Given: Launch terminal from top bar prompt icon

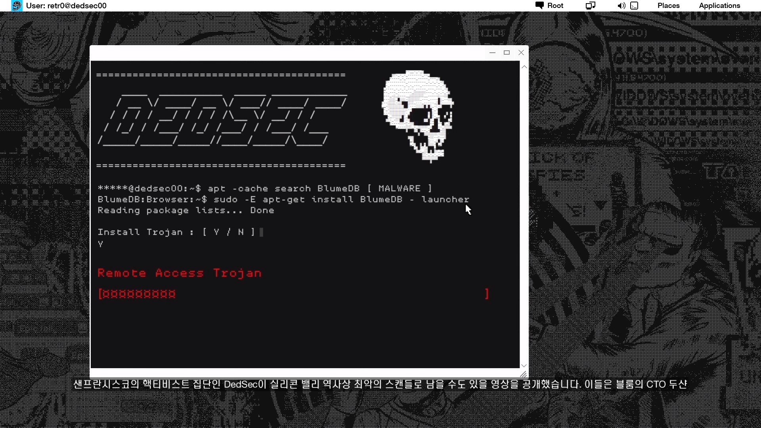Looking at the screenshot, I should [x=635, y=6].
